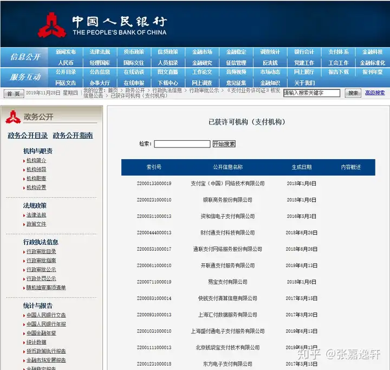Viewport: 390px width, 370px height.
Task: Open the 公告信息 navigation item
Action: point(100,72)
